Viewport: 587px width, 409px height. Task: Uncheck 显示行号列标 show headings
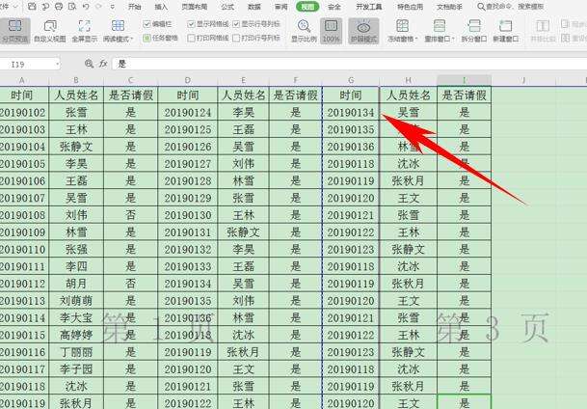pos(236,24)
